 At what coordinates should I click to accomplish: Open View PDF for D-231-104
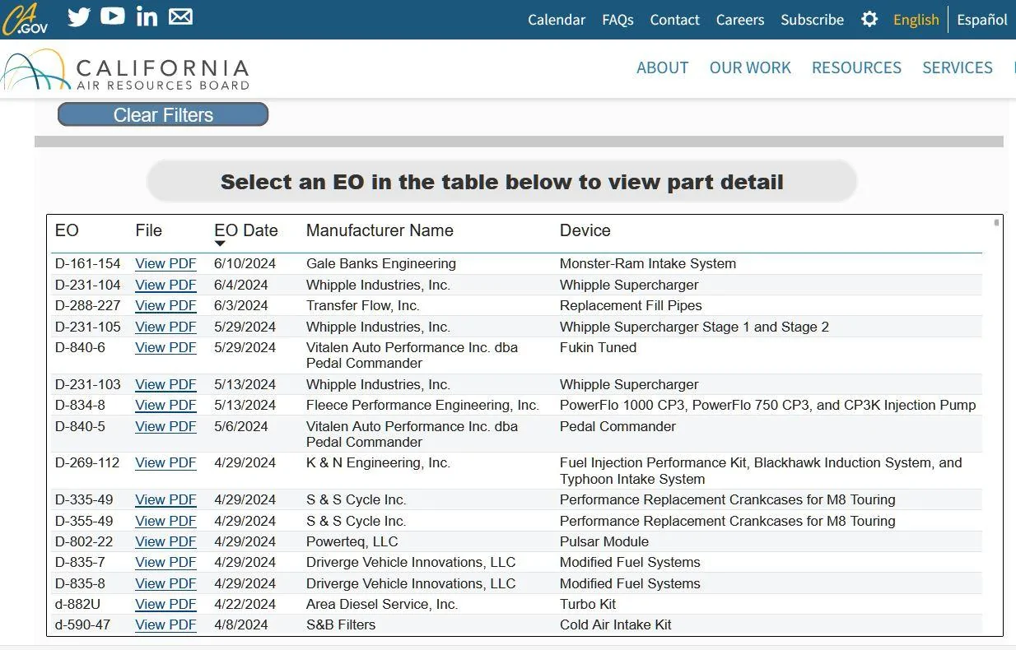(x=165, y=285)
